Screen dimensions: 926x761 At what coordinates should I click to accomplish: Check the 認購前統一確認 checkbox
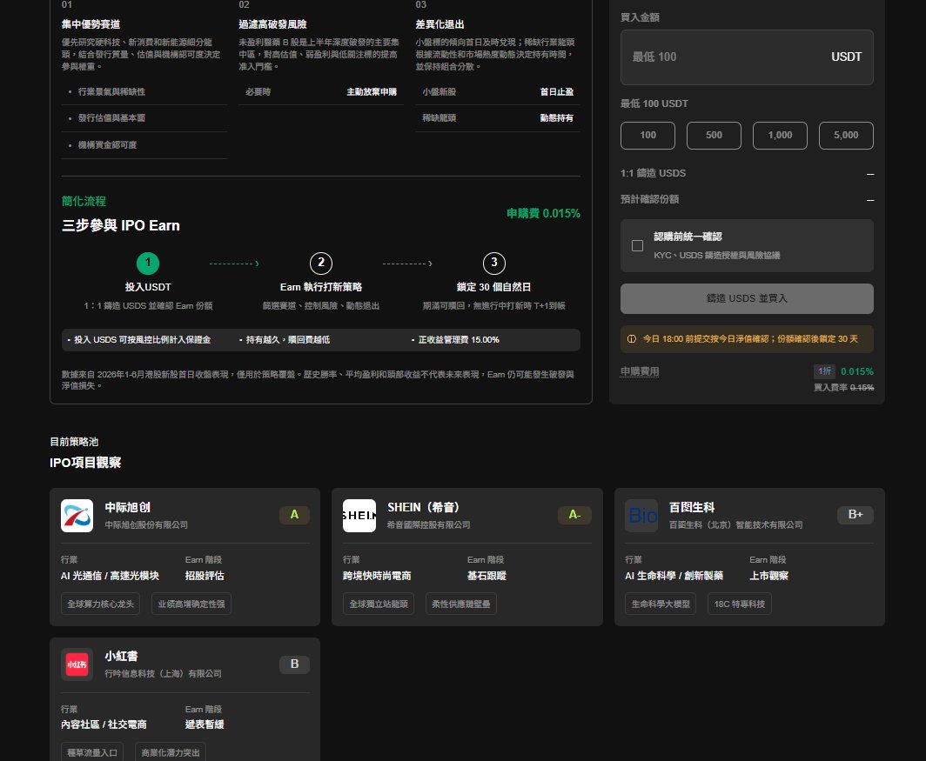(637, 245)
